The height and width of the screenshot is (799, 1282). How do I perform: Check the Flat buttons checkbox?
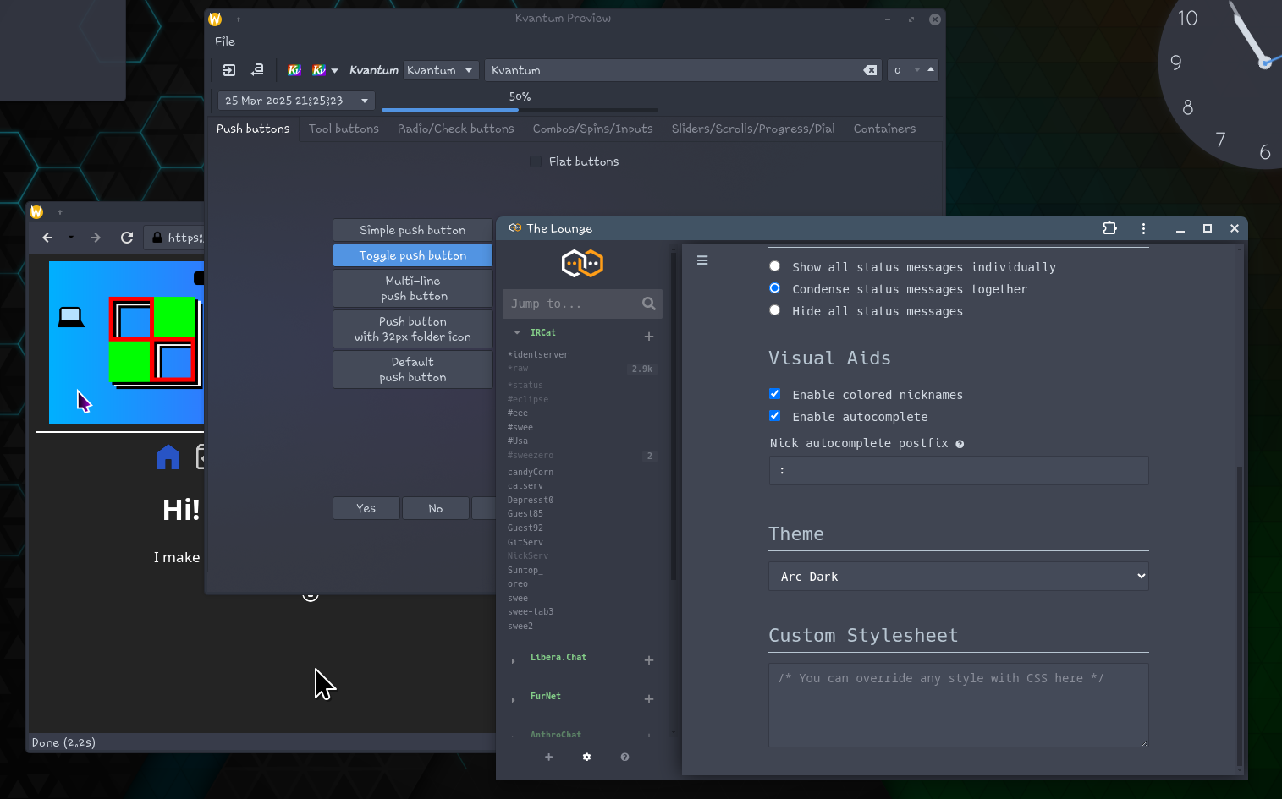click(536, 161)
